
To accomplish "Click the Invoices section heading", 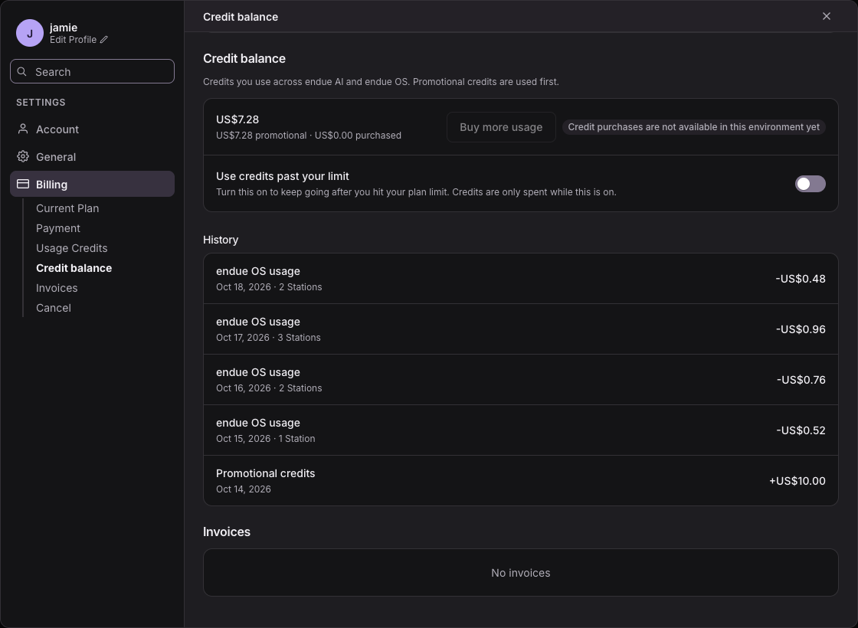I will tap(227, 532).
